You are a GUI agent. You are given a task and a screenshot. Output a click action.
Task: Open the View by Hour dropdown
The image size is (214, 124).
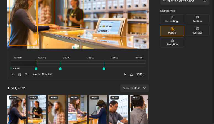click(x=134, y=88)
